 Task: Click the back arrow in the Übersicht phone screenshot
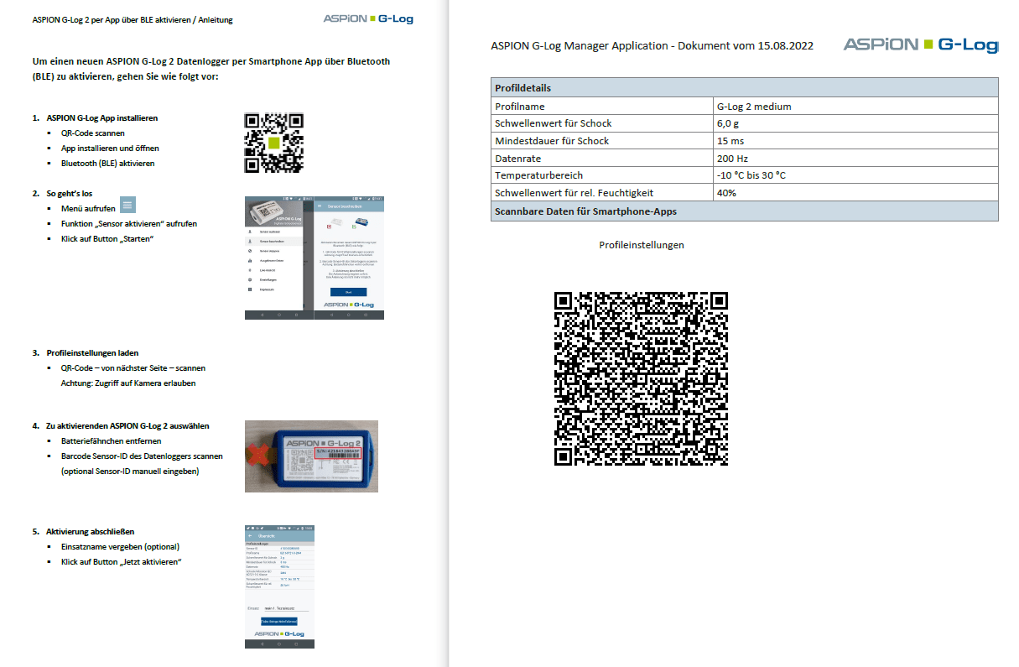point(250,535)
